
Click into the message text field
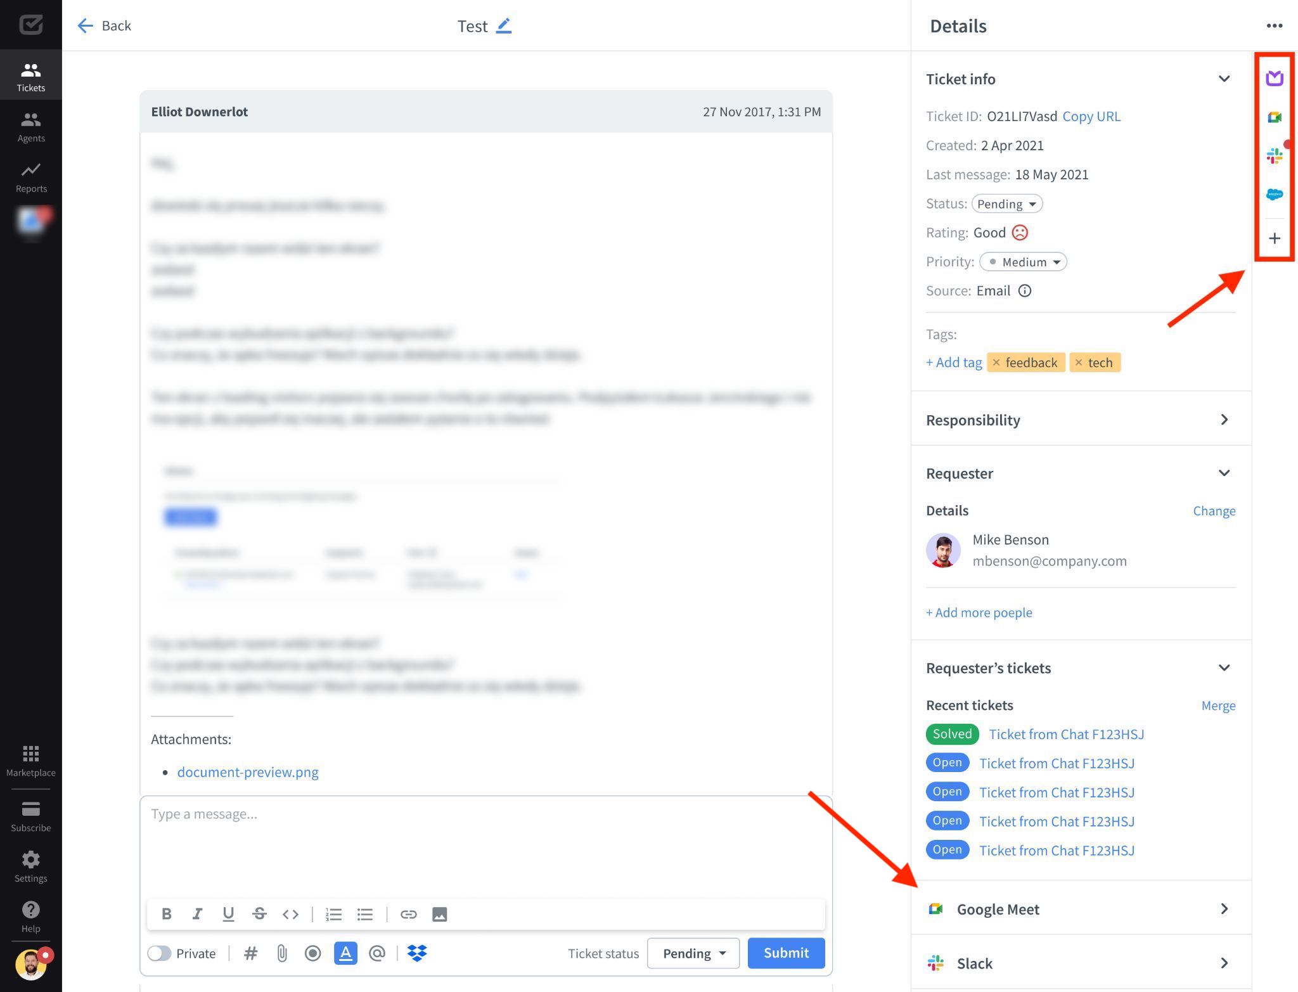pos(485,846)
